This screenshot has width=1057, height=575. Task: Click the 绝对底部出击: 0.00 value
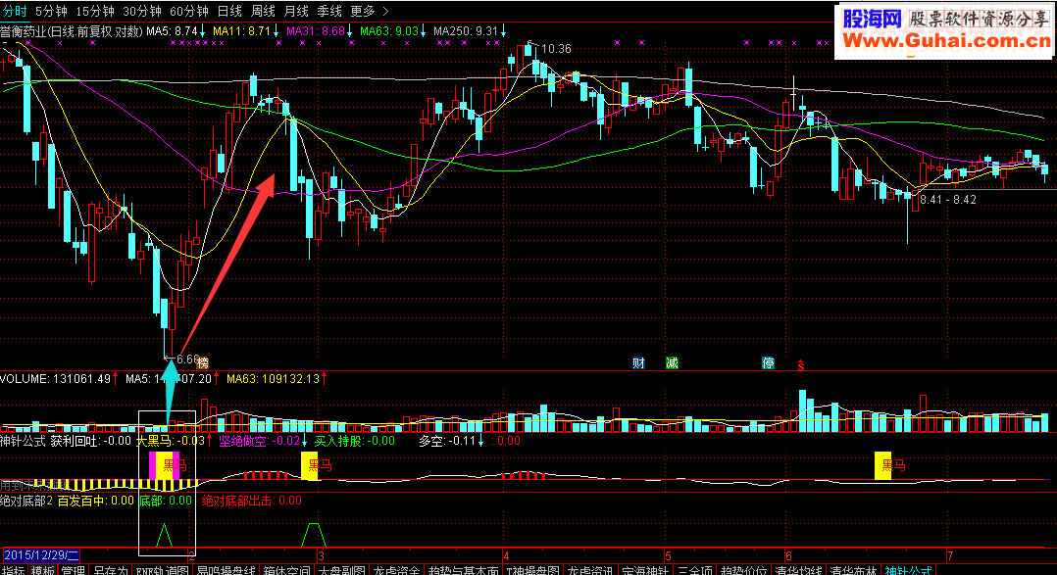(252, 501)
